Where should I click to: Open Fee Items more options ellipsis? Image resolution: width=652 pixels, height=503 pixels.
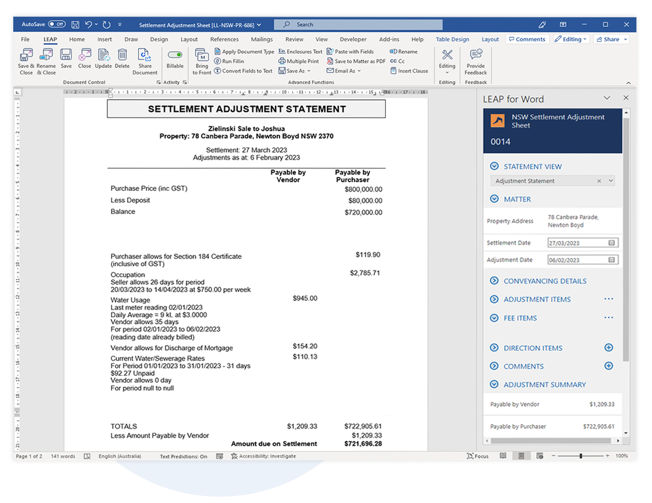click(x=609, y=317)
